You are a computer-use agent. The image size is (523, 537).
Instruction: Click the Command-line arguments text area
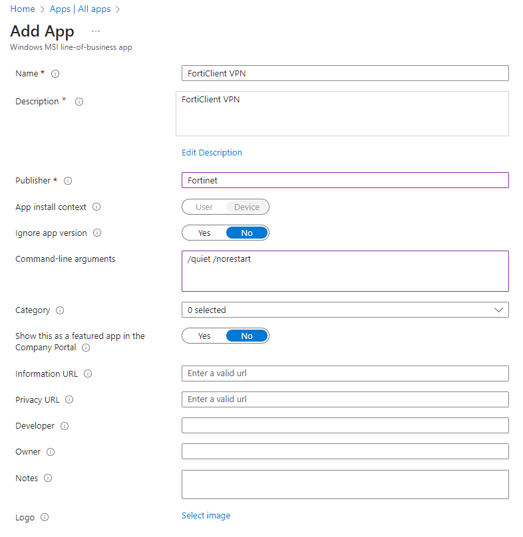pyautogui.click(x=345, y=271)
